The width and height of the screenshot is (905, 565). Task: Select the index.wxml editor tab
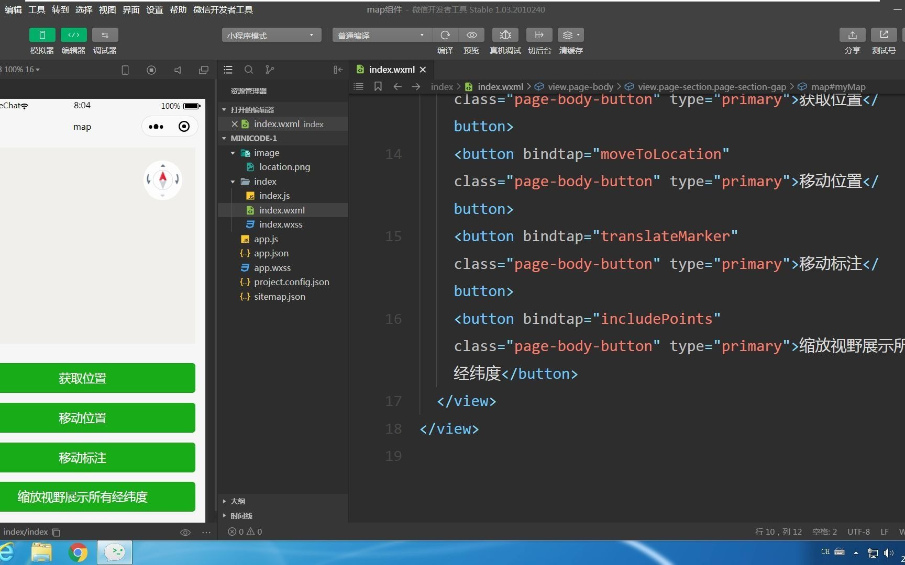point(390,70)
